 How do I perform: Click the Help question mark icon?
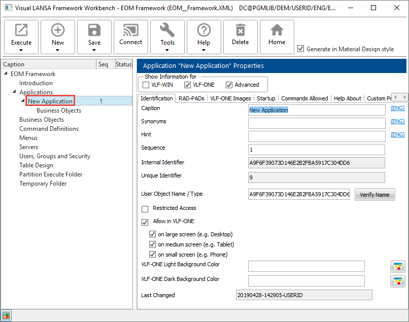point(204,30)
